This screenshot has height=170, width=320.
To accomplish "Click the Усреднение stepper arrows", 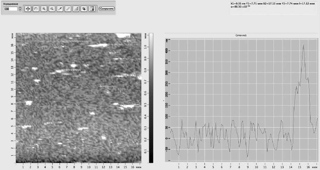I will point(20,9).
